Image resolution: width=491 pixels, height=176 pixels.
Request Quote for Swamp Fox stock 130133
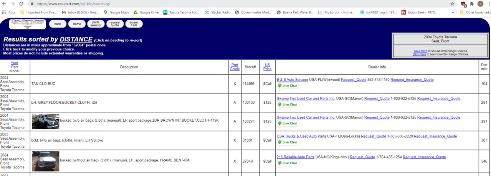point(377,98)
